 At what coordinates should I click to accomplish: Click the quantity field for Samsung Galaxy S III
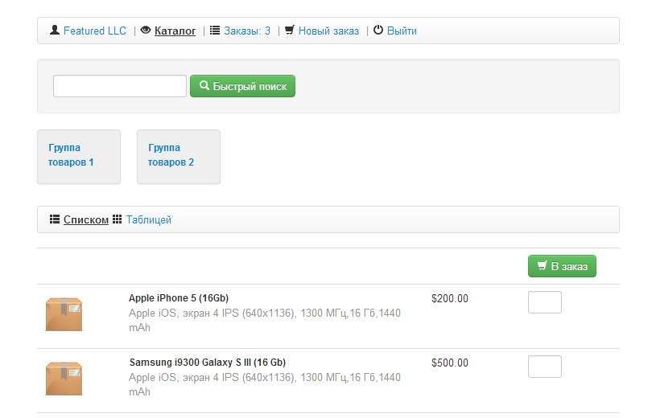544,367
